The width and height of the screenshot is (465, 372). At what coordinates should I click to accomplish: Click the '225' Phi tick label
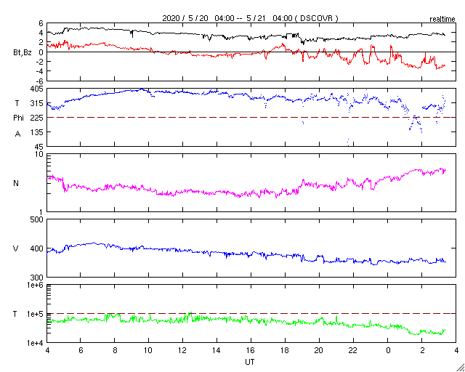pos(37,118)
